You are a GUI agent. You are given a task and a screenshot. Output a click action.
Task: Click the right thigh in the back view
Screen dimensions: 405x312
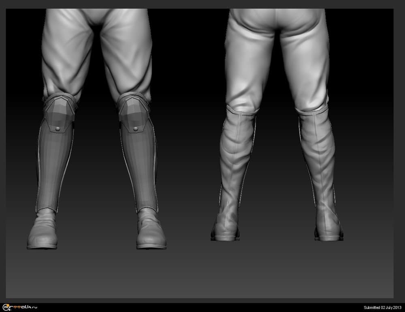306,61
